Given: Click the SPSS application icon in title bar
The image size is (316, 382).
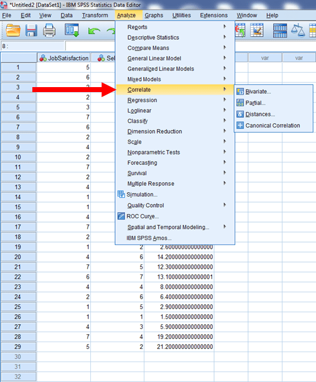Looking at the screenshot, I should point(4,4).
